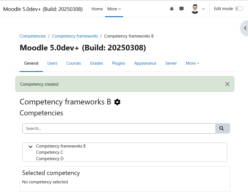The image size is (248, 194).
Task: Select Competency D in the tree
Action: [x=50, y=158]
